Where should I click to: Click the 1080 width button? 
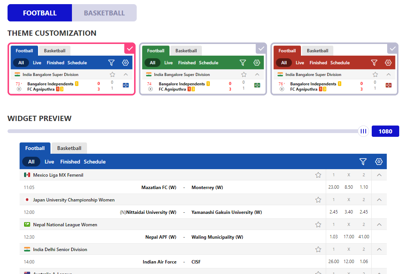[x=385, y=131]
